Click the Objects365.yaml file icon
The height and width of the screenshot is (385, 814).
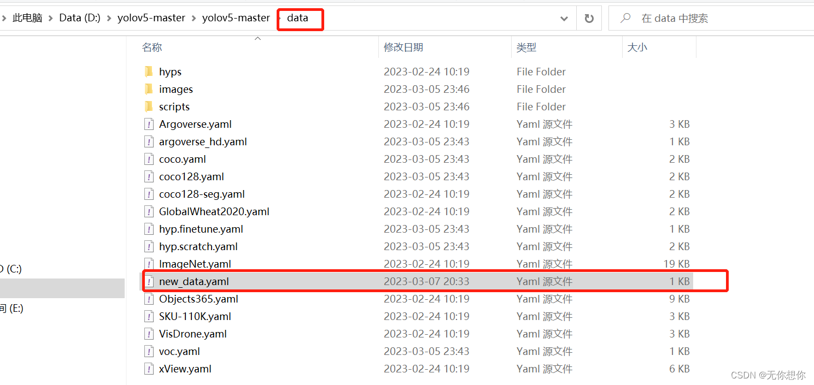pos(149,299)
